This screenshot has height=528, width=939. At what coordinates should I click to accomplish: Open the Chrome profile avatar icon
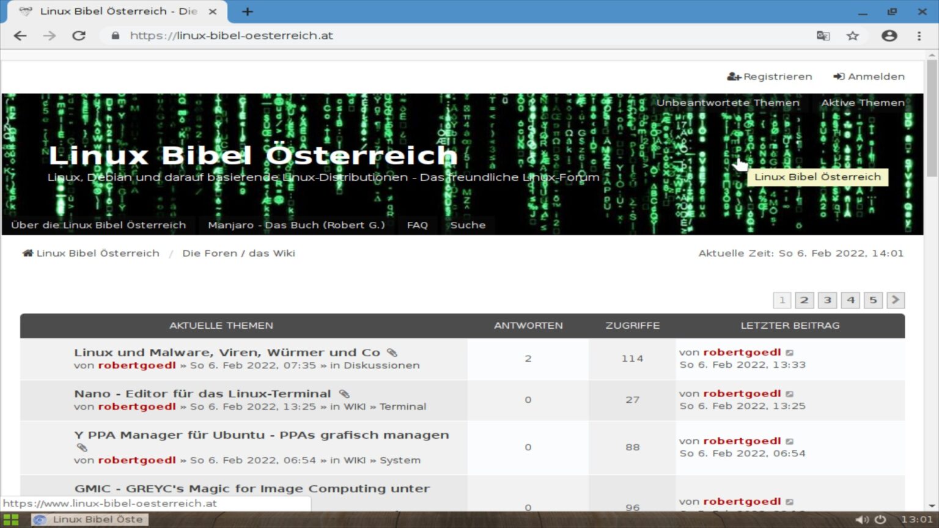[888, 35]
